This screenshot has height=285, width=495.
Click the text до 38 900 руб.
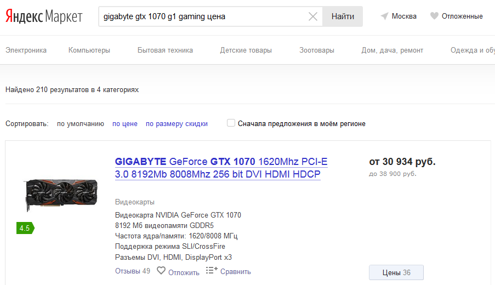pyautogui.click(x=392, y=174)
